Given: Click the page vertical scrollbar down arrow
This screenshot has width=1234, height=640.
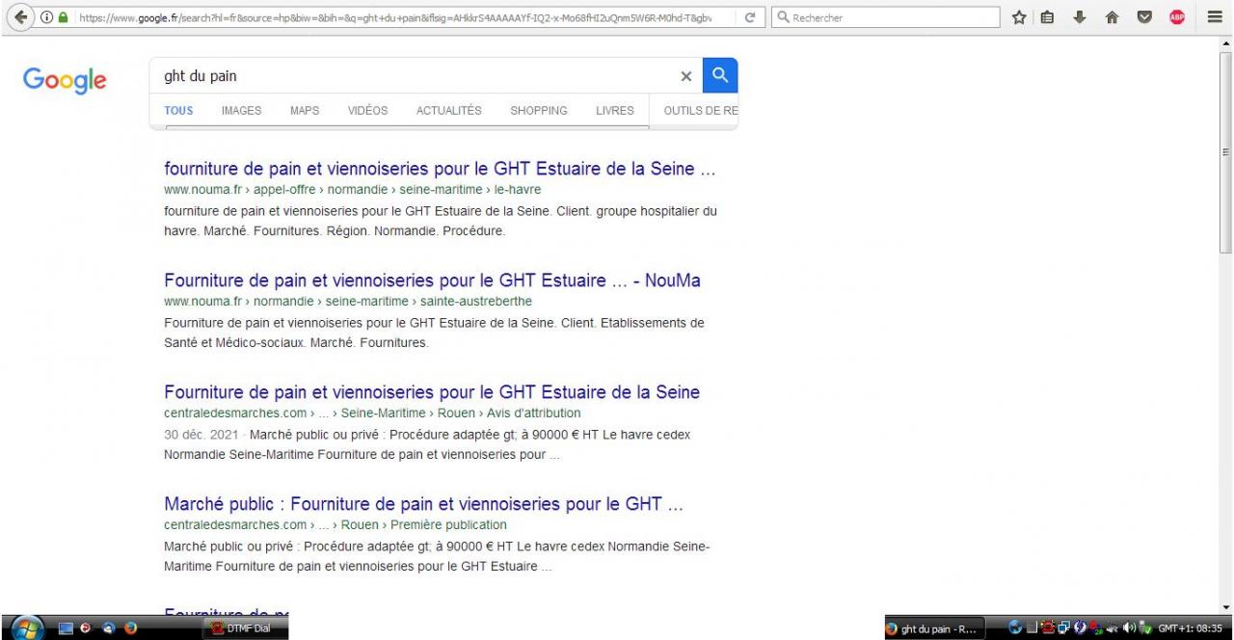Looking at the screenshot, I should click(1226, 607).
